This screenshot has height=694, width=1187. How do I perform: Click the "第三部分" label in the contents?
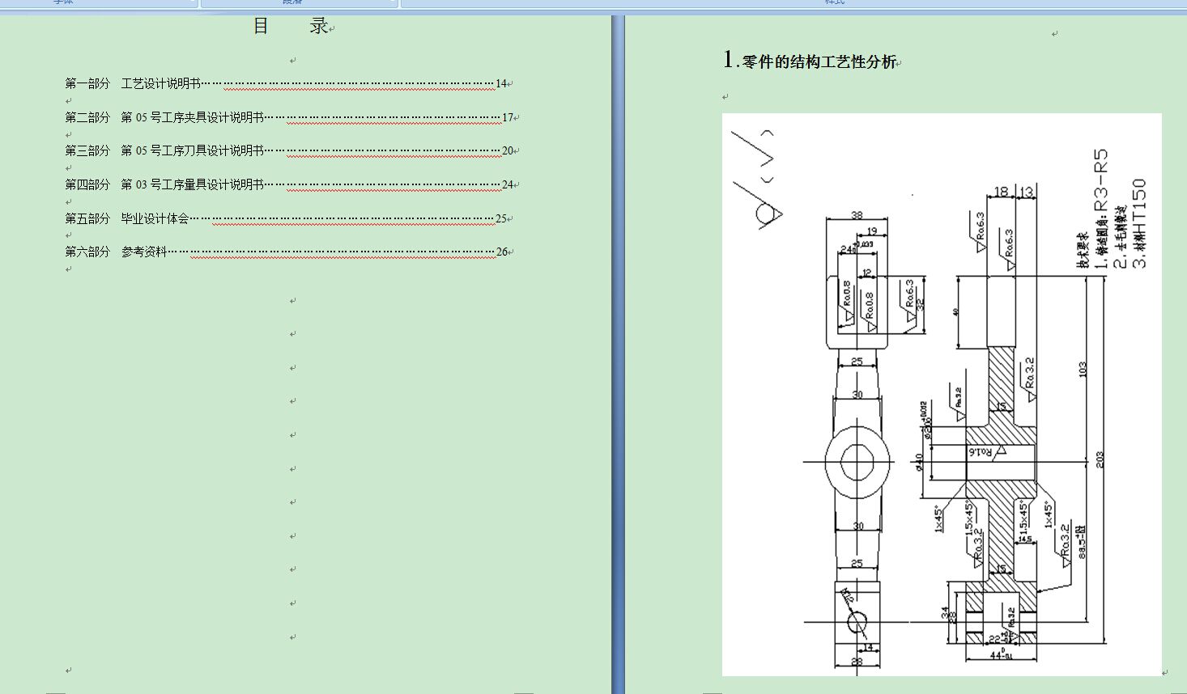pyautogui.click(x=87, y=150)
